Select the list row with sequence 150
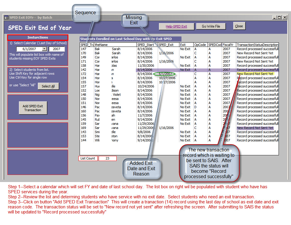 [179, 99]
